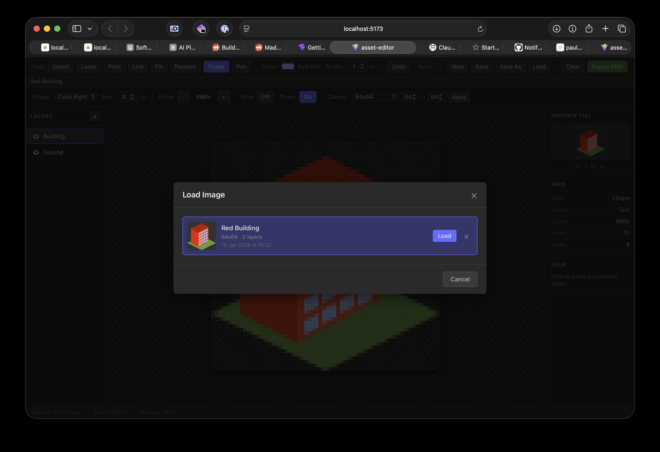Hide the Building layer eye icon
The width and height of the screenshot is (660, 452).
click(36, 136)
